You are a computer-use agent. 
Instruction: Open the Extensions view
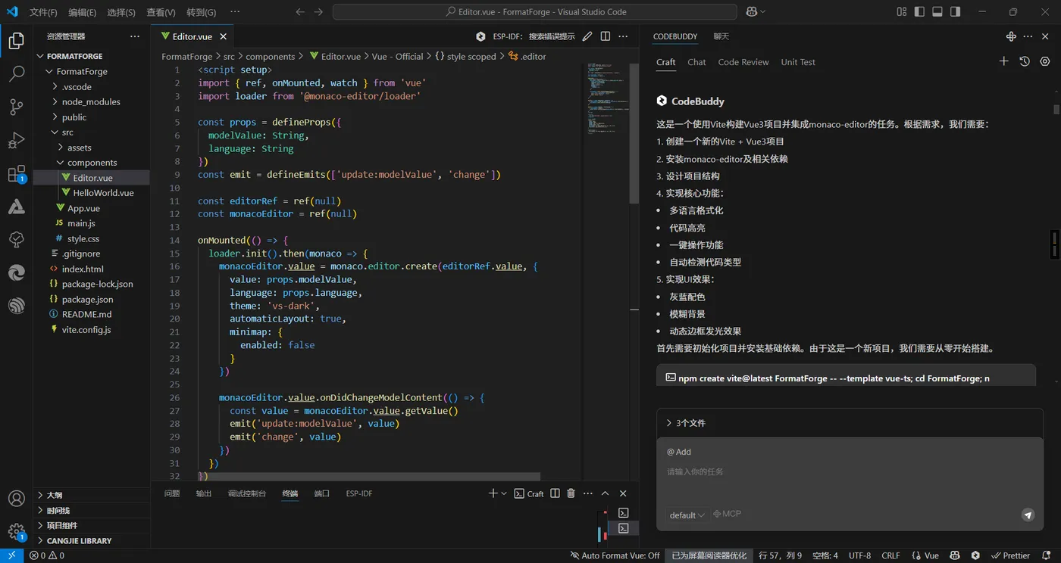[x=16, y=174]
